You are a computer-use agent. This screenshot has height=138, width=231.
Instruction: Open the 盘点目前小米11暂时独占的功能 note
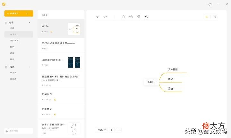[x=61, y=80]
